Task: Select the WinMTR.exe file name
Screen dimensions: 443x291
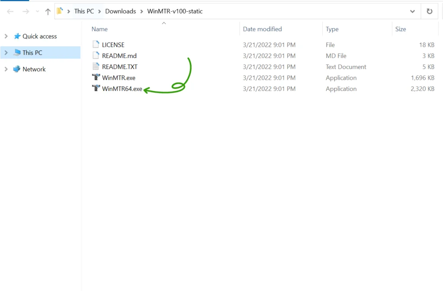Action: tap(119, 78)
